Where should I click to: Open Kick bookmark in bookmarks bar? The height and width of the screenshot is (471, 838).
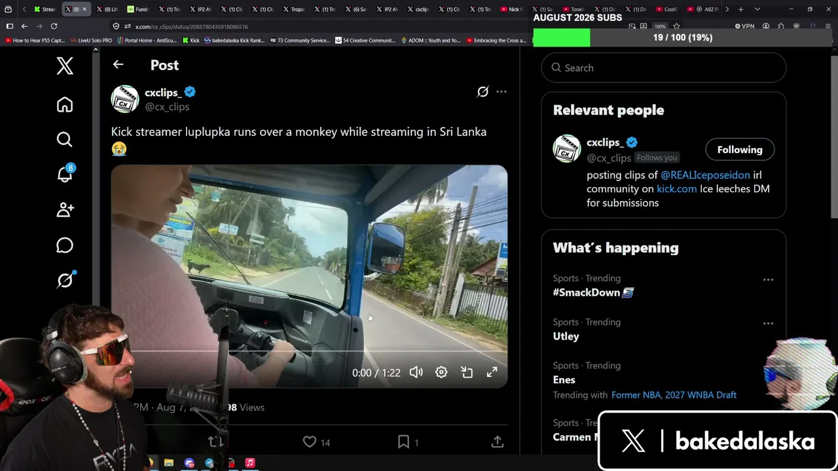[191, 41]
